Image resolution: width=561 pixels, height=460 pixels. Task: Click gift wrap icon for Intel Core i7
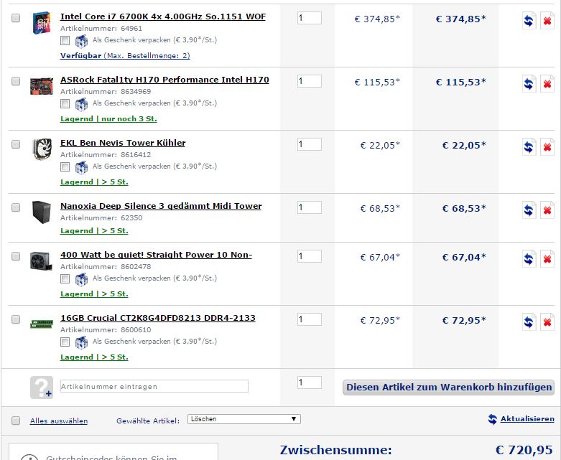[81, 41]
